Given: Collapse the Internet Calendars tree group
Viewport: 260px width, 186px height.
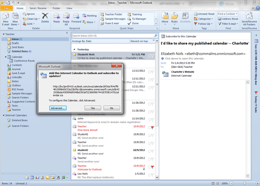Looking at the screenshot, I should tap(3, 115).
